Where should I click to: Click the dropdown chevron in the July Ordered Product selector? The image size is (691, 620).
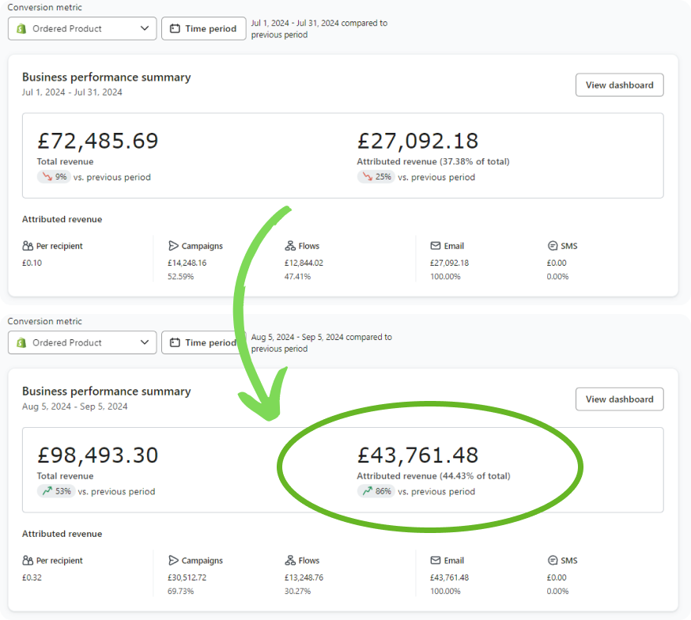tap(144, 28)
